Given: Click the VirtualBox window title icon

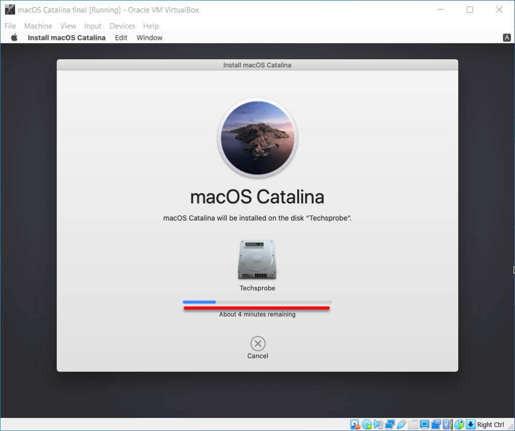Looking at the screenshot, I should pos(10,10).
